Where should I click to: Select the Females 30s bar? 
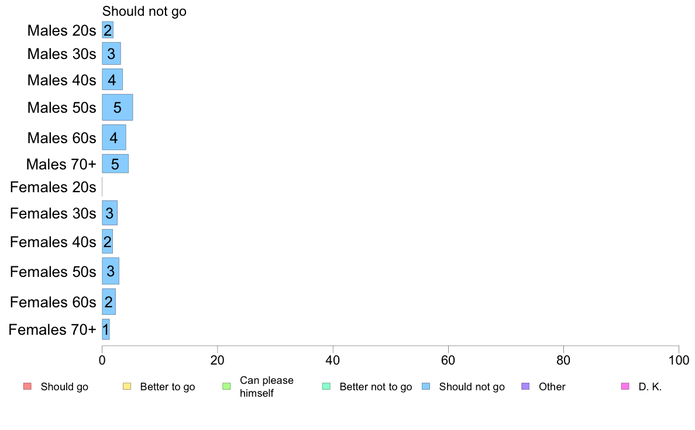pyautogui.click(x=109, y=213)
